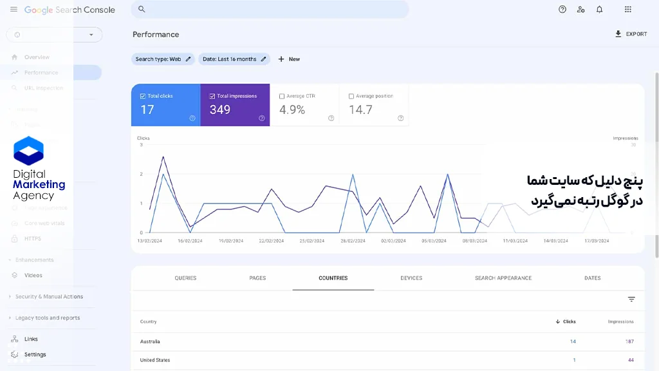Click the Export button

(x=631, y=34)
